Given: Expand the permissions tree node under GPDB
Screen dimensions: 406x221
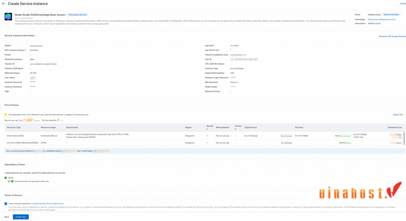Looking at the screenshot, I should tap(9, 181).
